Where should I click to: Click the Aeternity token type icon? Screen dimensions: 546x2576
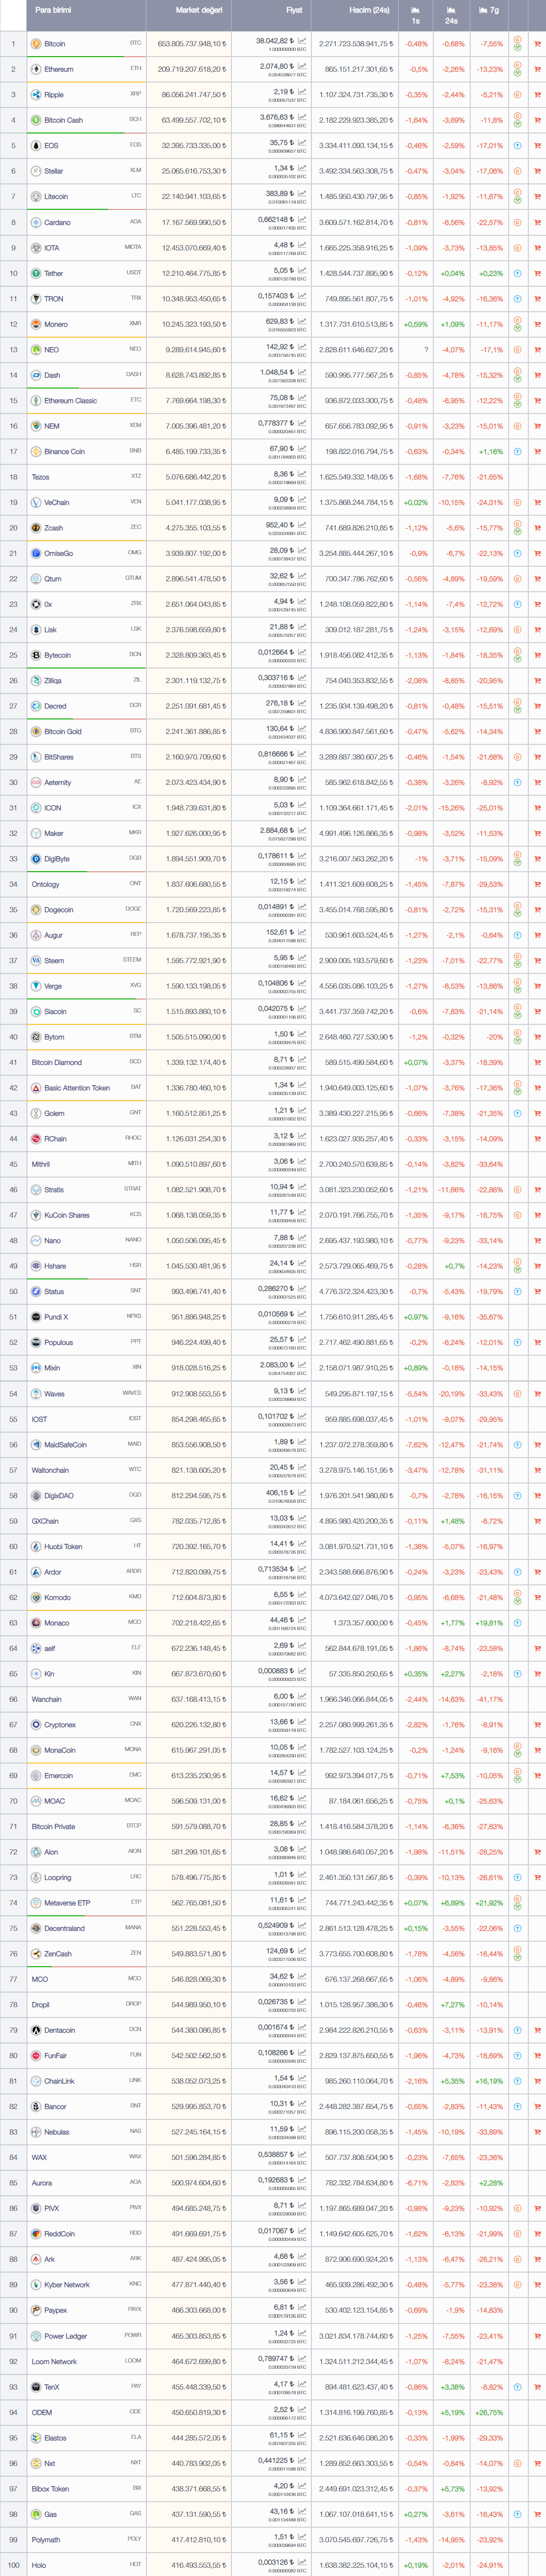(517, 783)
